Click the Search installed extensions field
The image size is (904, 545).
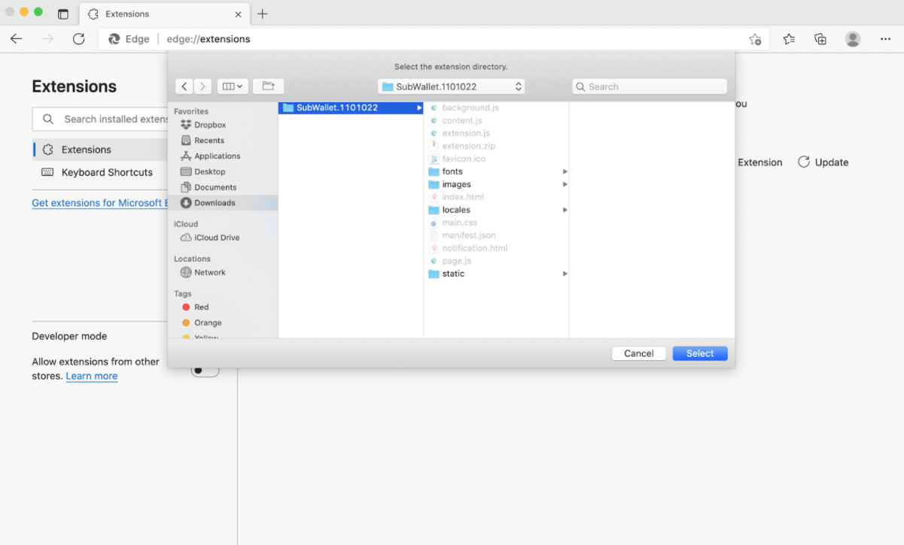pyautogui.click(x=100, y=119)
